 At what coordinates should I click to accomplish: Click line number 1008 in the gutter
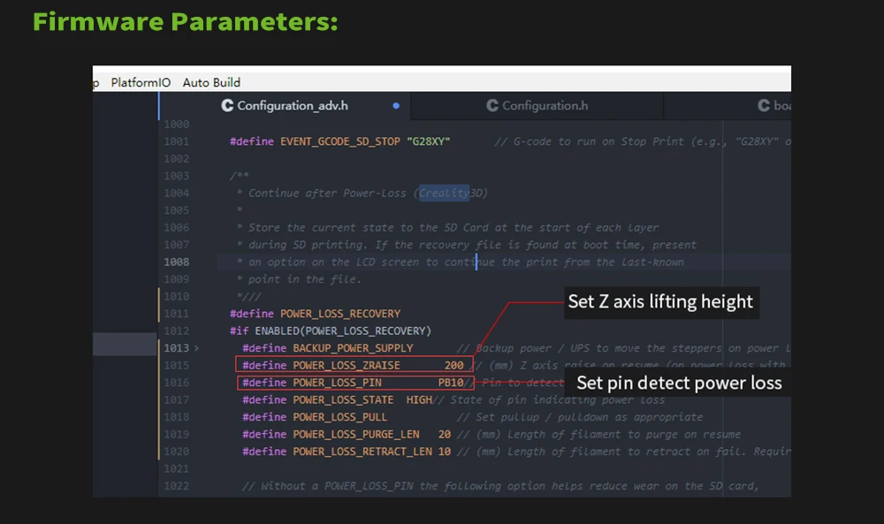click(x=177, y=262)
